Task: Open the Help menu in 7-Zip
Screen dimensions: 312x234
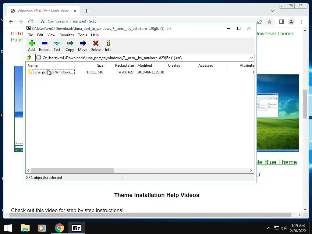Action: pos(95,35)
